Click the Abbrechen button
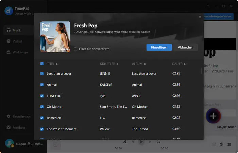The image size is (238, 153). click(x=186, y=47)
